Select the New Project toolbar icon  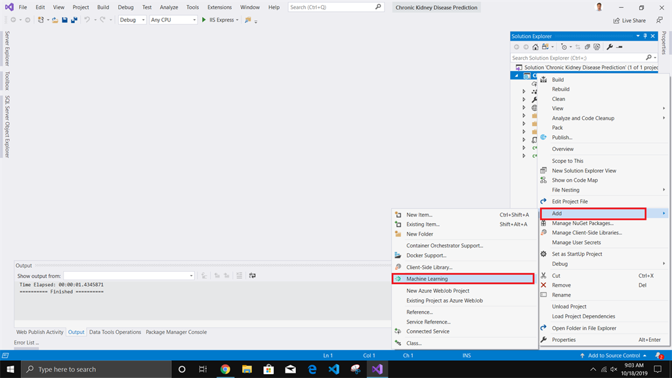[42, 20]
